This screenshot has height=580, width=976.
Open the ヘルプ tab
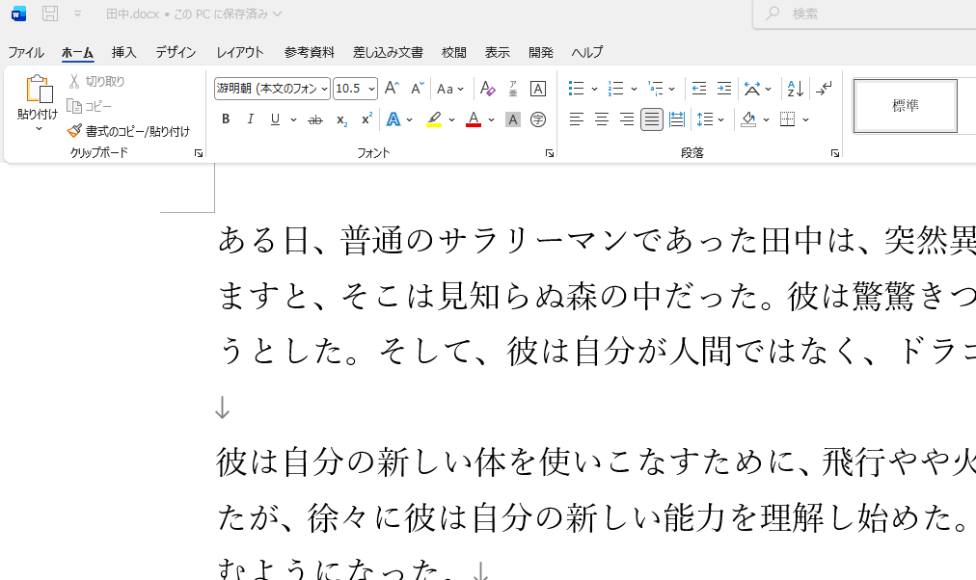587,52
